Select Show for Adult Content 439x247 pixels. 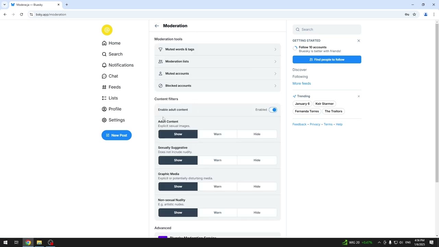[178, 134]
